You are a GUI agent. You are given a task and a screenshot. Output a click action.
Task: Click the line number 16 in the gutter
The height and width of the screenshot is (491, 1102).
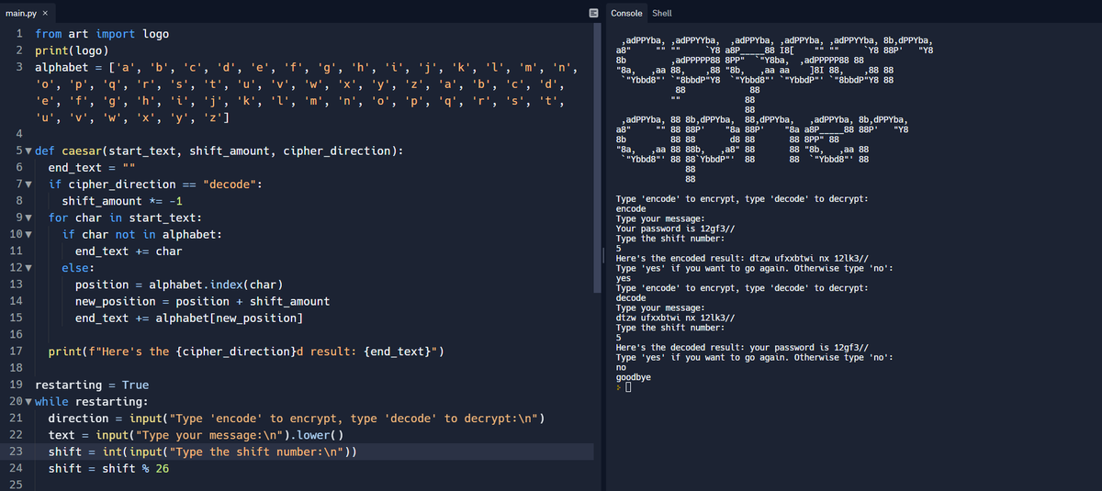(14, 335)
